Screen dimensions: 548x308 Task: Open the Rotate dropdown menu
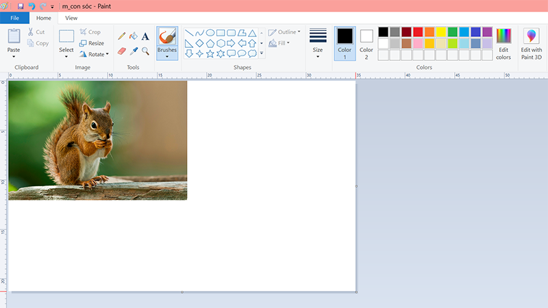point(94,54)
